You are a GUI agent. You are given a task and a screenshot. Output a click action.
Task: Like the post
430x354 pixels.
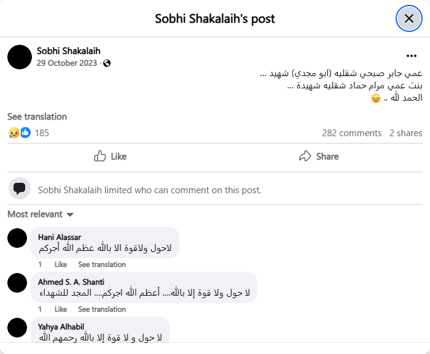coord(111,156)
